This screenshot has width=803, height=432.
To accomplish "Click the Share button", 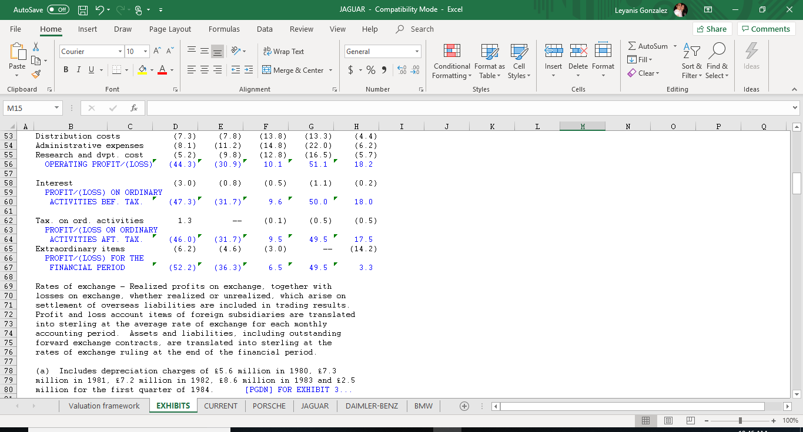I will pos(712,29).
